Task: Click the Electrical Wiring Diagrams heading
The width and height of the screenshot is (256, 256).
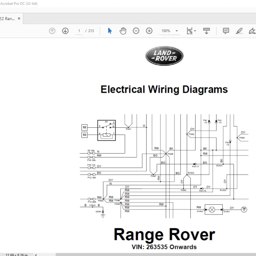Action: pyautogui.click(x=164, y=89)
